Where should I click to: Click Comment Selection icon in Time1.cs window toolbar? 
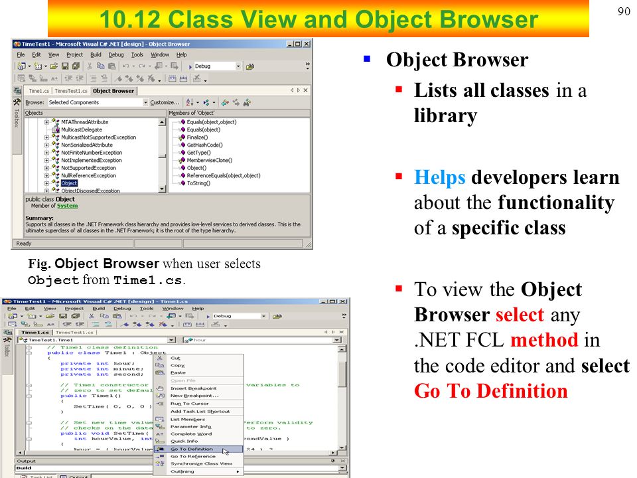(x=96, y=325)
